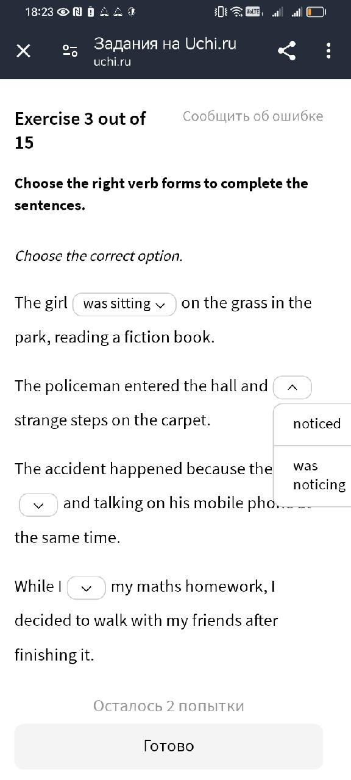Tap the vibrate mode status icon
Image resolution: width=351 pixels, height=780 pixels.
(x=221, y=12)
